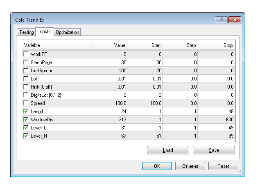Tick the Risk [0-off] checkbox

[26, 87]
